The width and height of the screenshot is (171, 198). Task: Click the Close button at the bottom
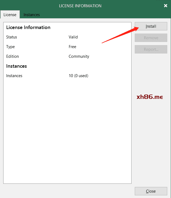point(151,191)
